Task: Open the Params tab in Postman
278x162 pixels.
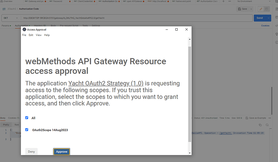Action: [x=6, y=26]
